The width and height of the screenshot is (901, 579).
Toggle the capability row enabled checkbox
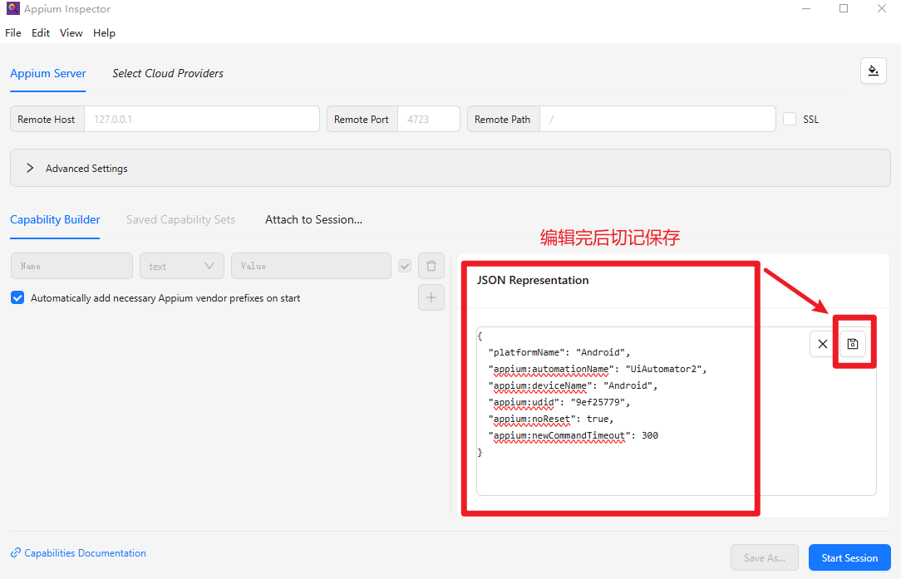(x=405, y=266)
